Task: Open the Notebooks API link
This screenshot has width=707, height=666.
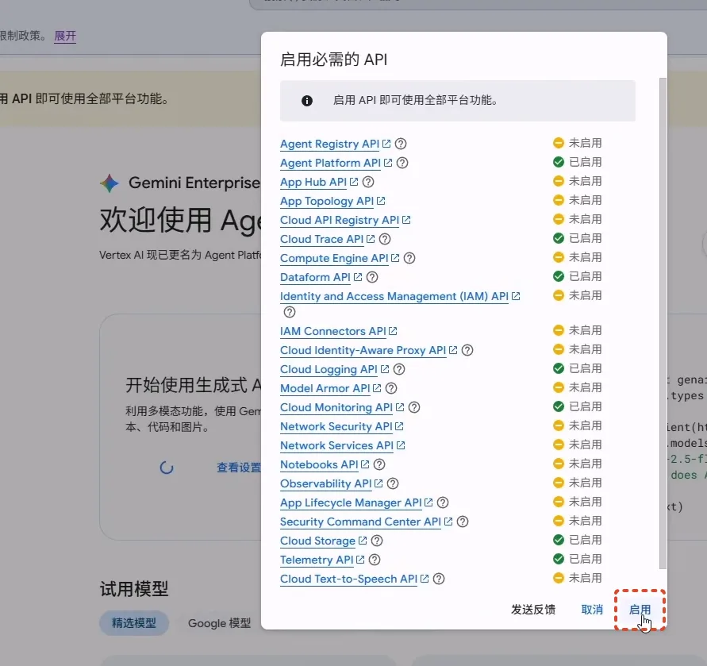Action: 319,464
